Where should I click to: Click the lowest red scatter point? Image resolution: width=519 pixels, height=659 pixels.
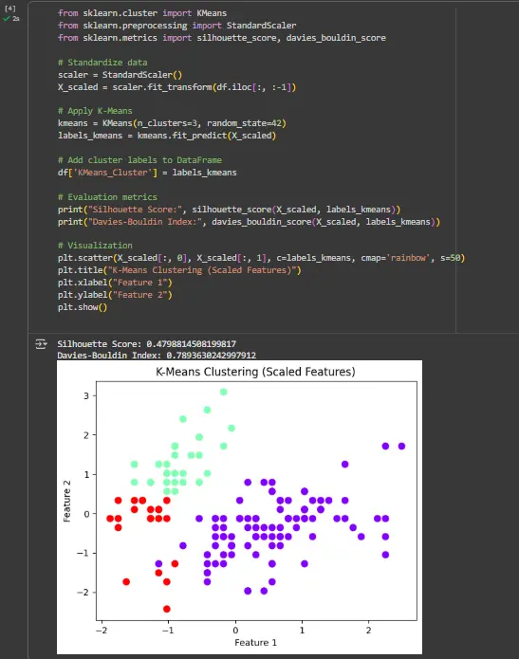tap(167, 609)
